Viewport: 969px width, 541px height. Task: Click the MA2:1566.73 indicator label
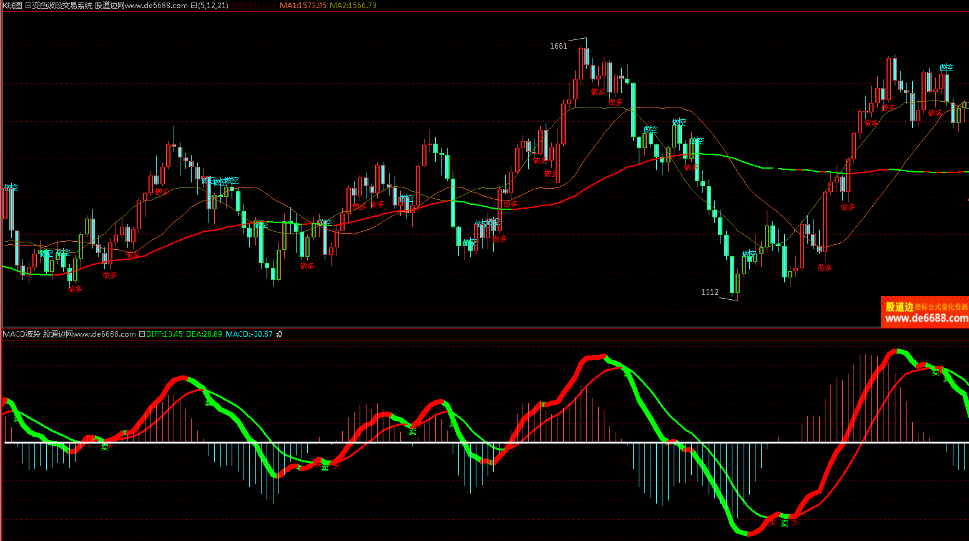pos(353,6)
